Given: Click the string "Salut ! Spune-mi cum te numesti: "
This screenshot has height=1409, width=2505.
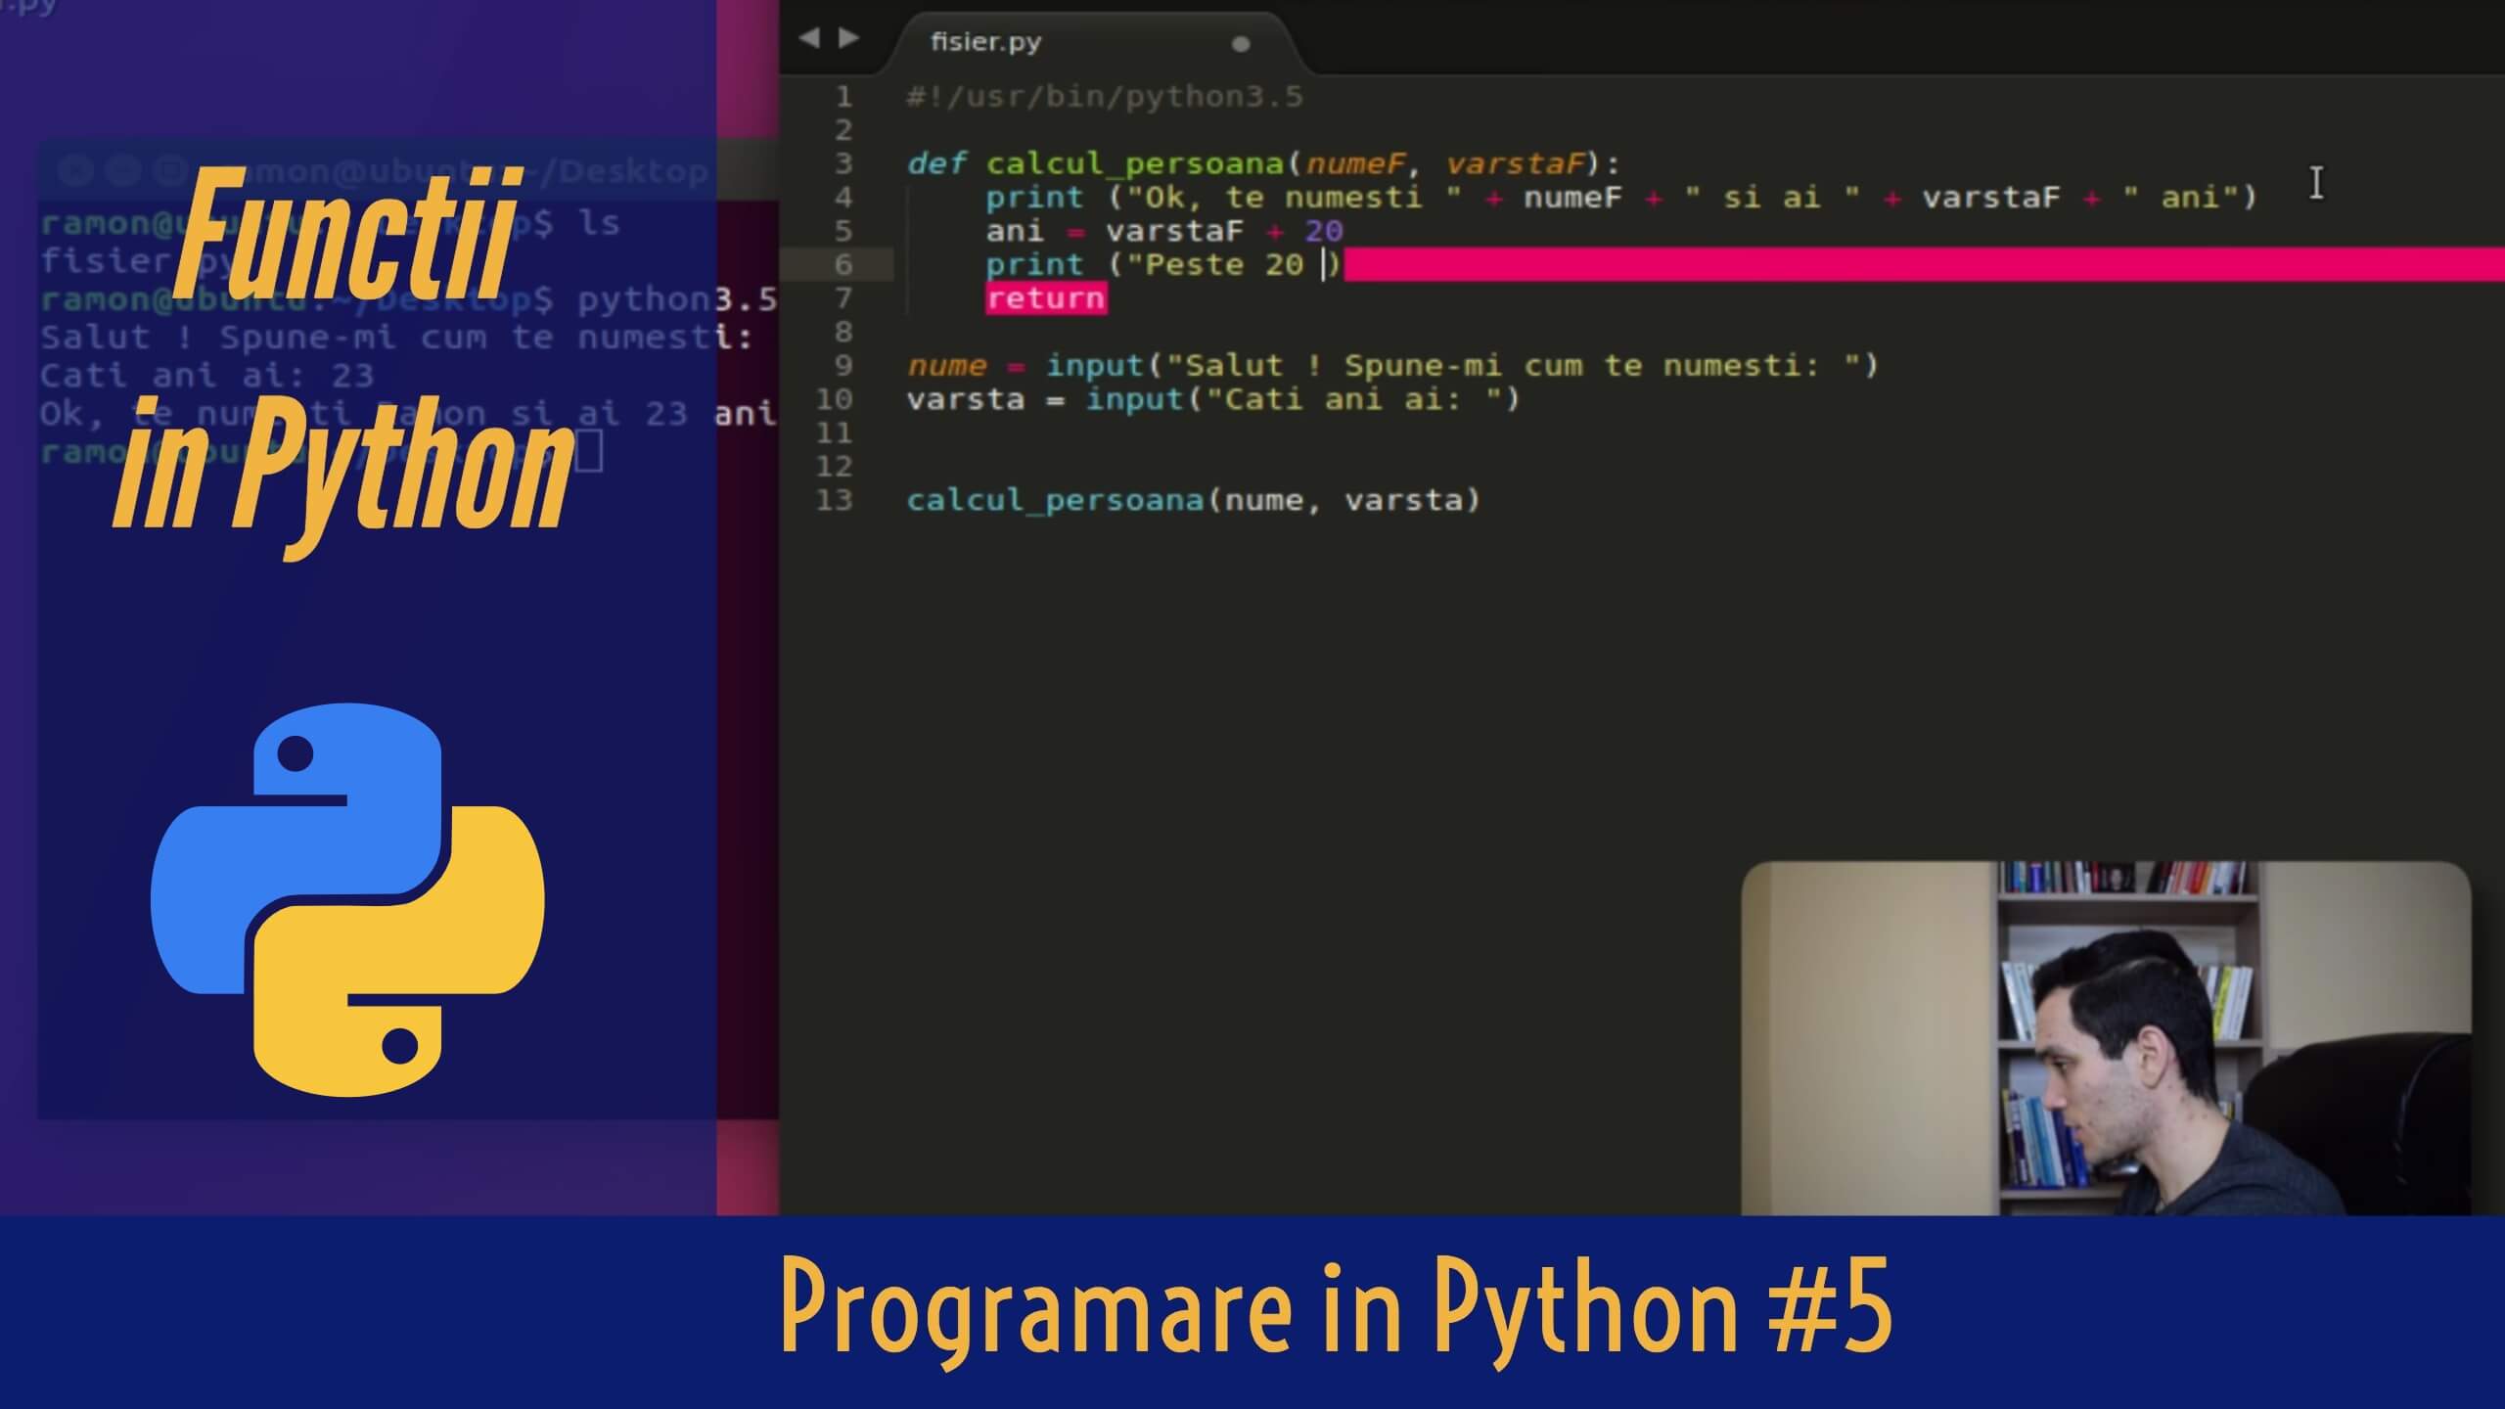Looking at the screenshot, I should [x=1513, y=366].
